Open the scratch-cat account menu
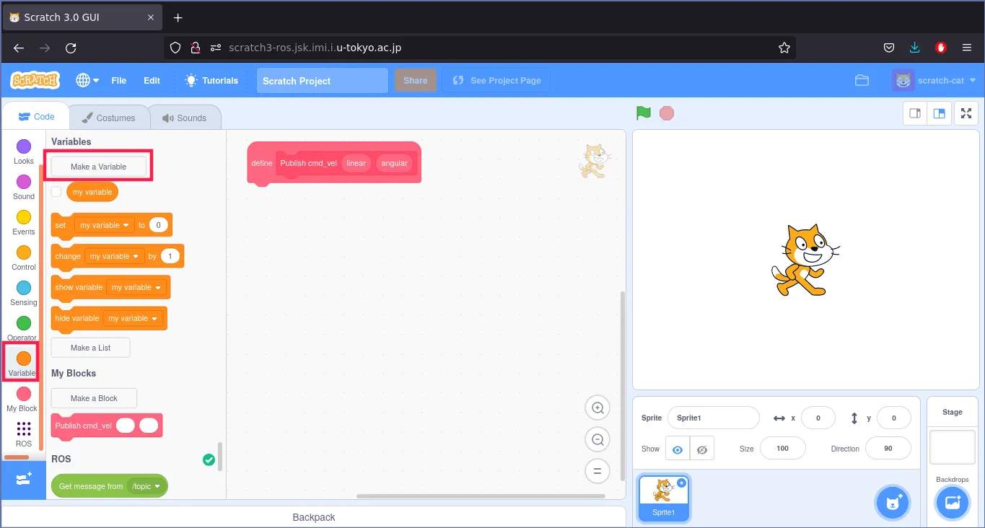The image size is (985, 528). click(934, 81)
